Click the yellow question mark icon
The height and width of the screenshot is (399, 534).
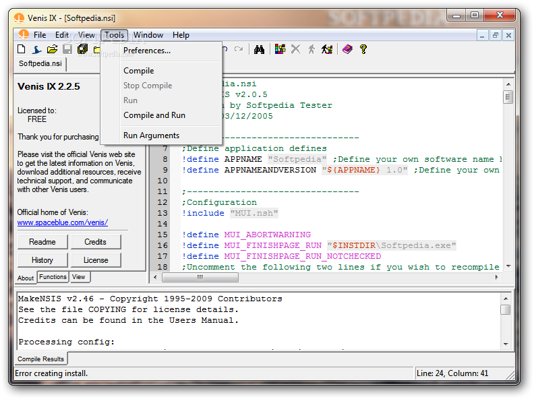pos(363,49)
